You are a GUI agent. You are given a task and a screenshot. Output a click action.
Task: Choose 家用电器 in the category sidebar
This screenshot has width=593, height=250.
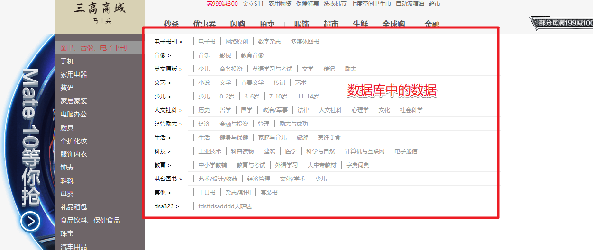click(x=73, y=74)
